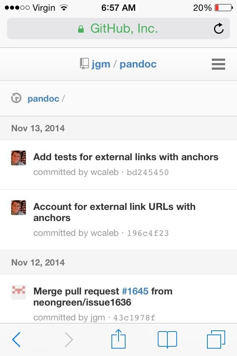Tap the commit history clock icon
The width and height of the screenshot is (237, 356).
pyautogui.click(x=16, y=98)
